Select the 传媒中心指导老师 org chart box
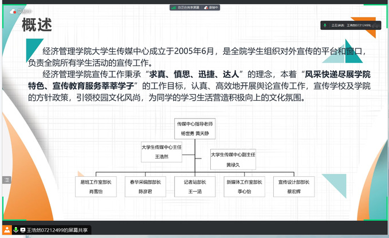This screenshot has height=238, width=389. (x=194, y=127)
